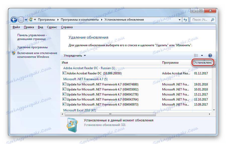Expand arrow after Программы и компоненты breadcrumb

102,20
